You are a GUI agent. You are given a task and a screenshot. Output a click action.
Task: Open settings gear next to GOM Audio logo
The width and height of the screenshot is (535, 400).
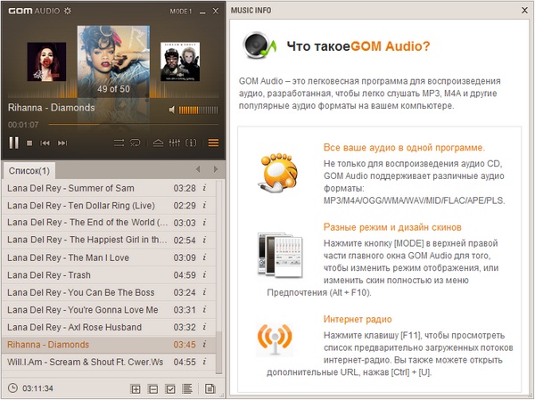(68, 11)
